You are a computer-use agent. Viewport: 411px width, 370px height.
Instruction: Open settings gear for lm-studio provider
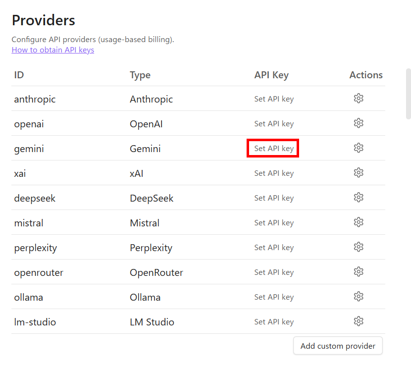pyautogui.click(x=359, y=321)
